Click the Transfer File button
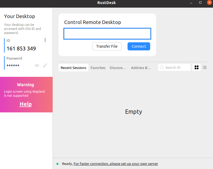The image size is (213, 169). coord(107,46)
